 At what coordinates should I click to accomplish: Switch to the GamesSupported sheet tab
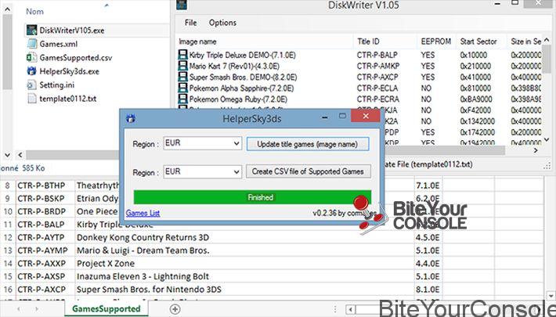(x=107, y=309)
